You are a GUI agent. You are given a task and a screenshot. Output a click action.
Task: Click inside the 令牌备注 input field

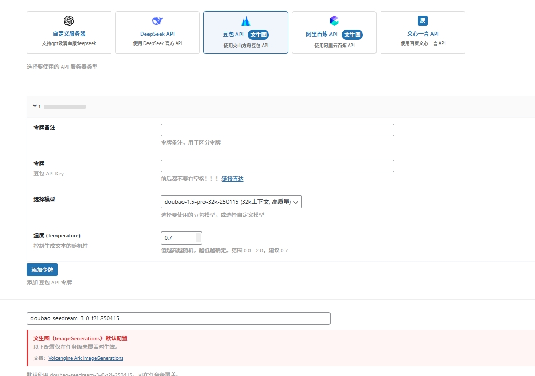coord(277,129)
